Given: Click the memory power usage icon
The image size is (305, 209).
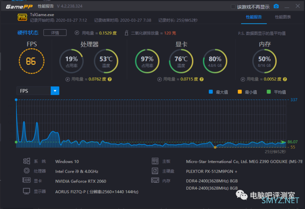Looking at the screenshot, I should [243, 79].
